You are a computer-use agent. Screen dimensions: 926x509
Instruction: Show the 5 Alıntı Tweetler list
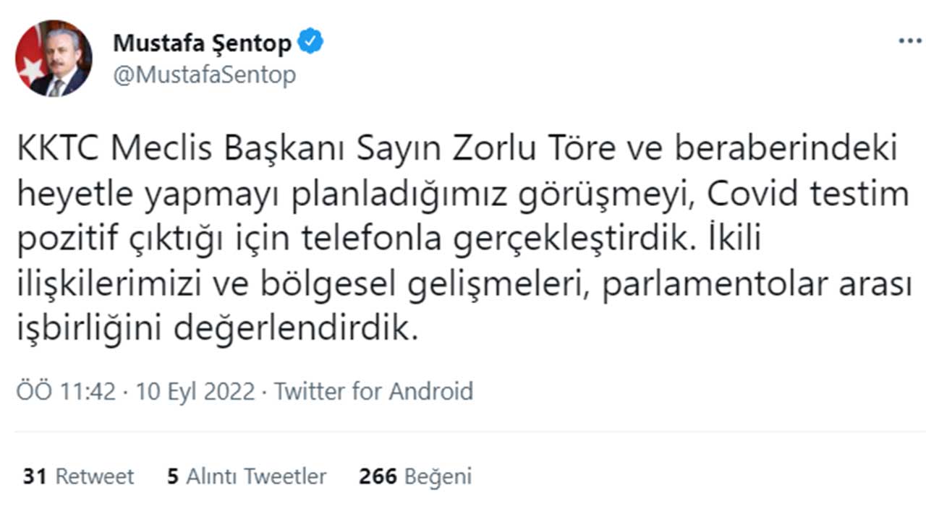click(x=247, y=476)
